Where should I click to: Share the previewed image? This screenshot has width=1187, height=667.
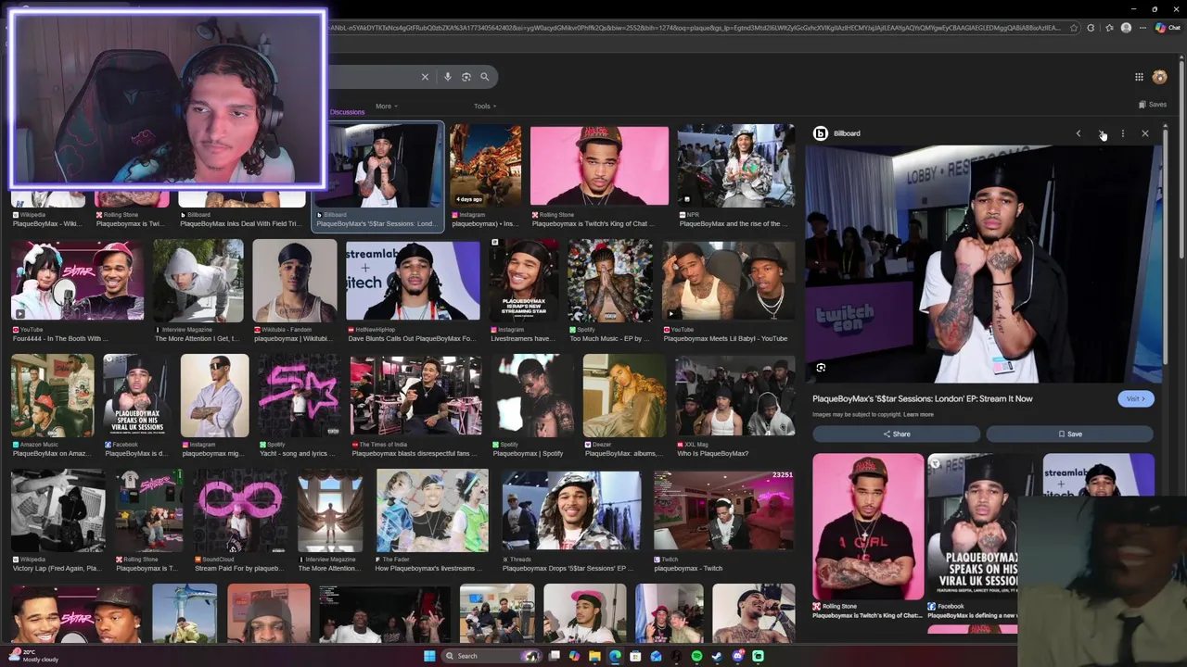point(896,434)
